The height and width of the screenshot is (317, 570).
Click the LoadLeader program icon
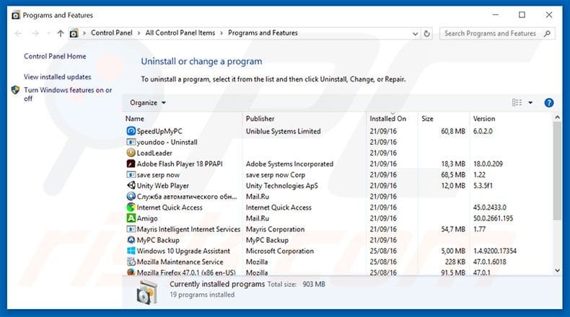point(131,153)
